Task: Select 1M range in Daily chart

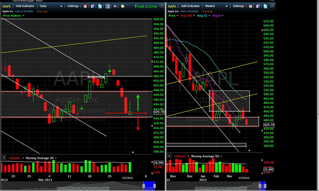Action: click(86, 188)
